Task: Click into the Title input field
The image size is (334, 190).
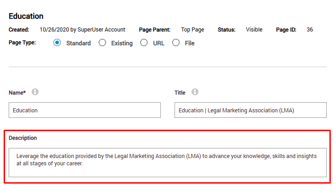Action: [x=250, y=110]
